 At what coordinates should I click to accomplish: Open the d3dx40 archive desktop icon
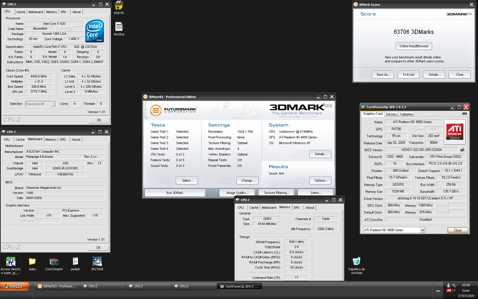tap(119, 7)
